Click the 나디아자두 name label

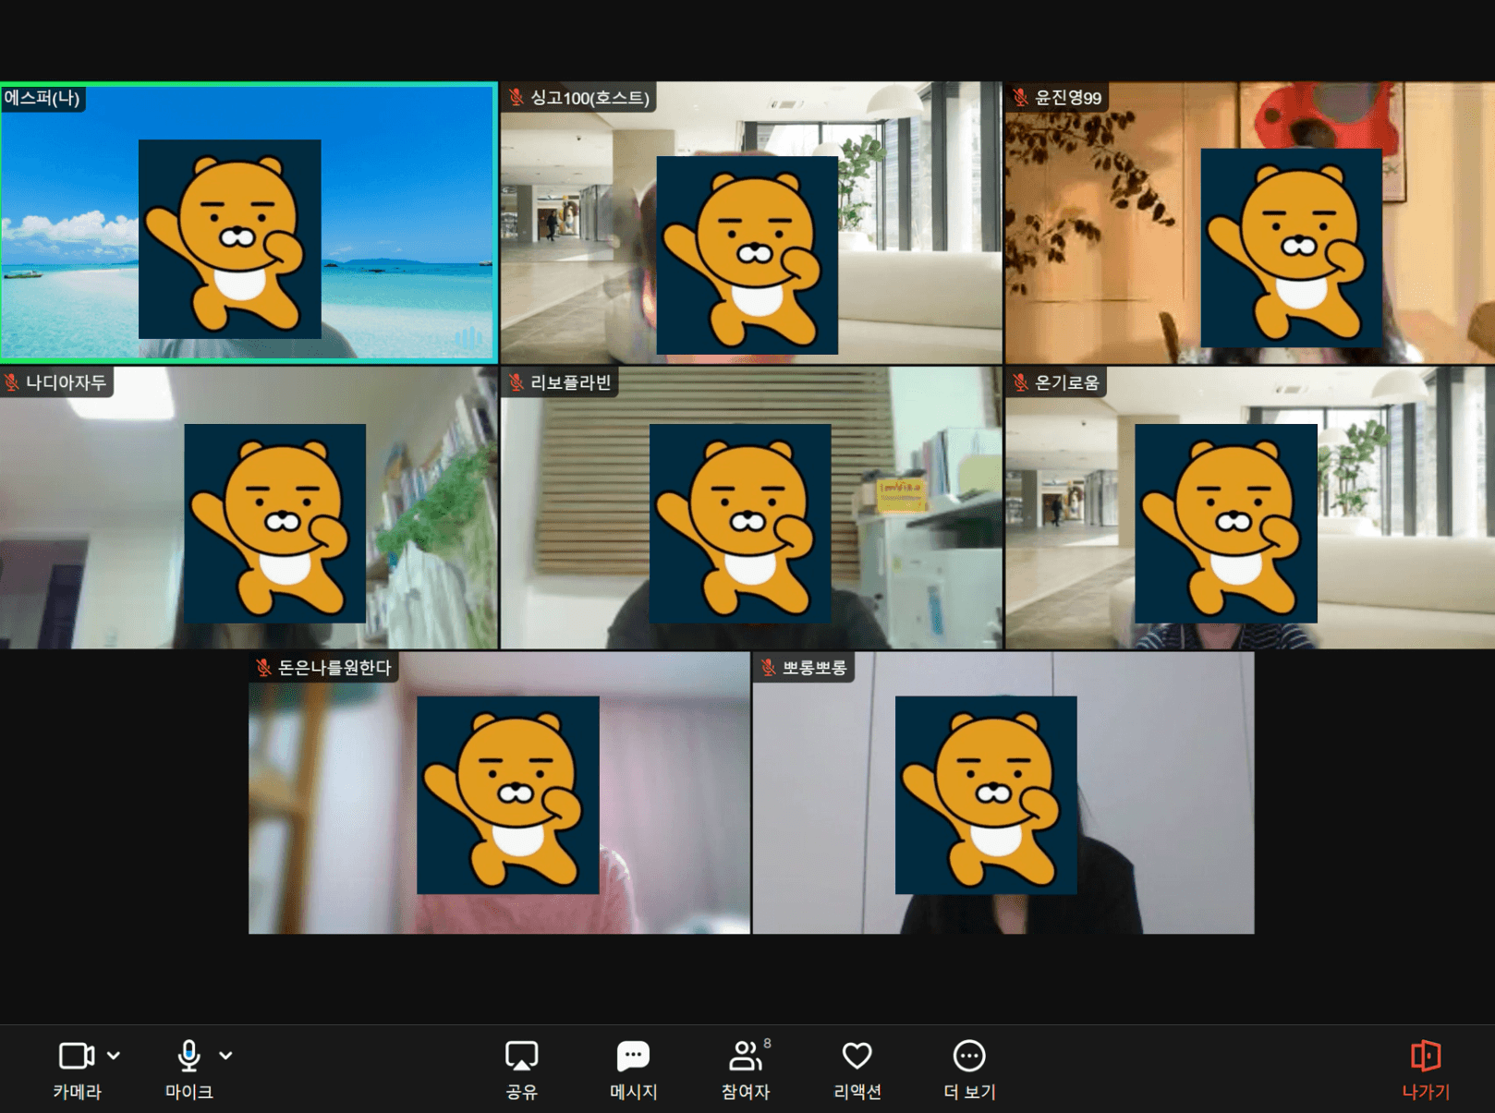pos(66,382)
